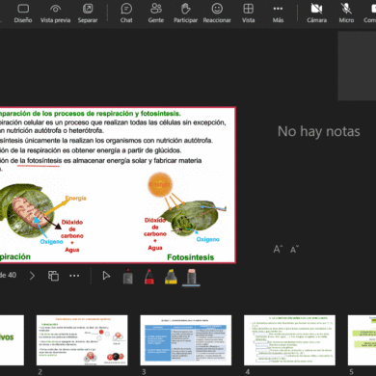The image size is (376, 376).
Task: Decrease notes font size
Action: tap(294, 249)
